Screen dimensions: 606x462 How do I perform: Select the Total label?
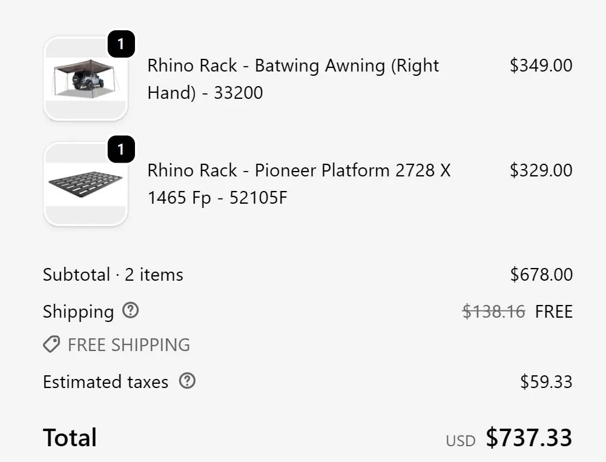pyautogui.click(x=70, y=437)
